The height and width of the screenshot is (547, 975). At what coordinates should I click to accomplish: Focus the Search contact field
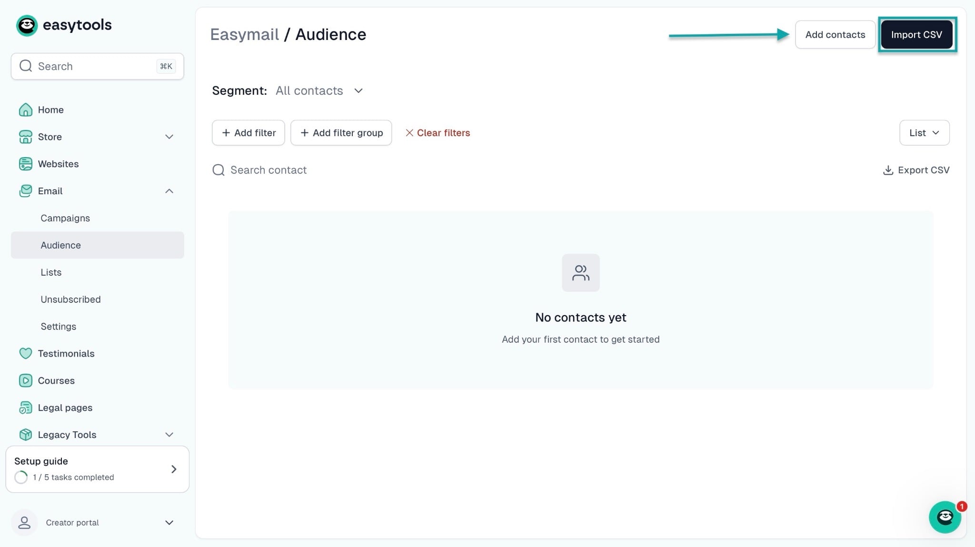pos(269,170)
